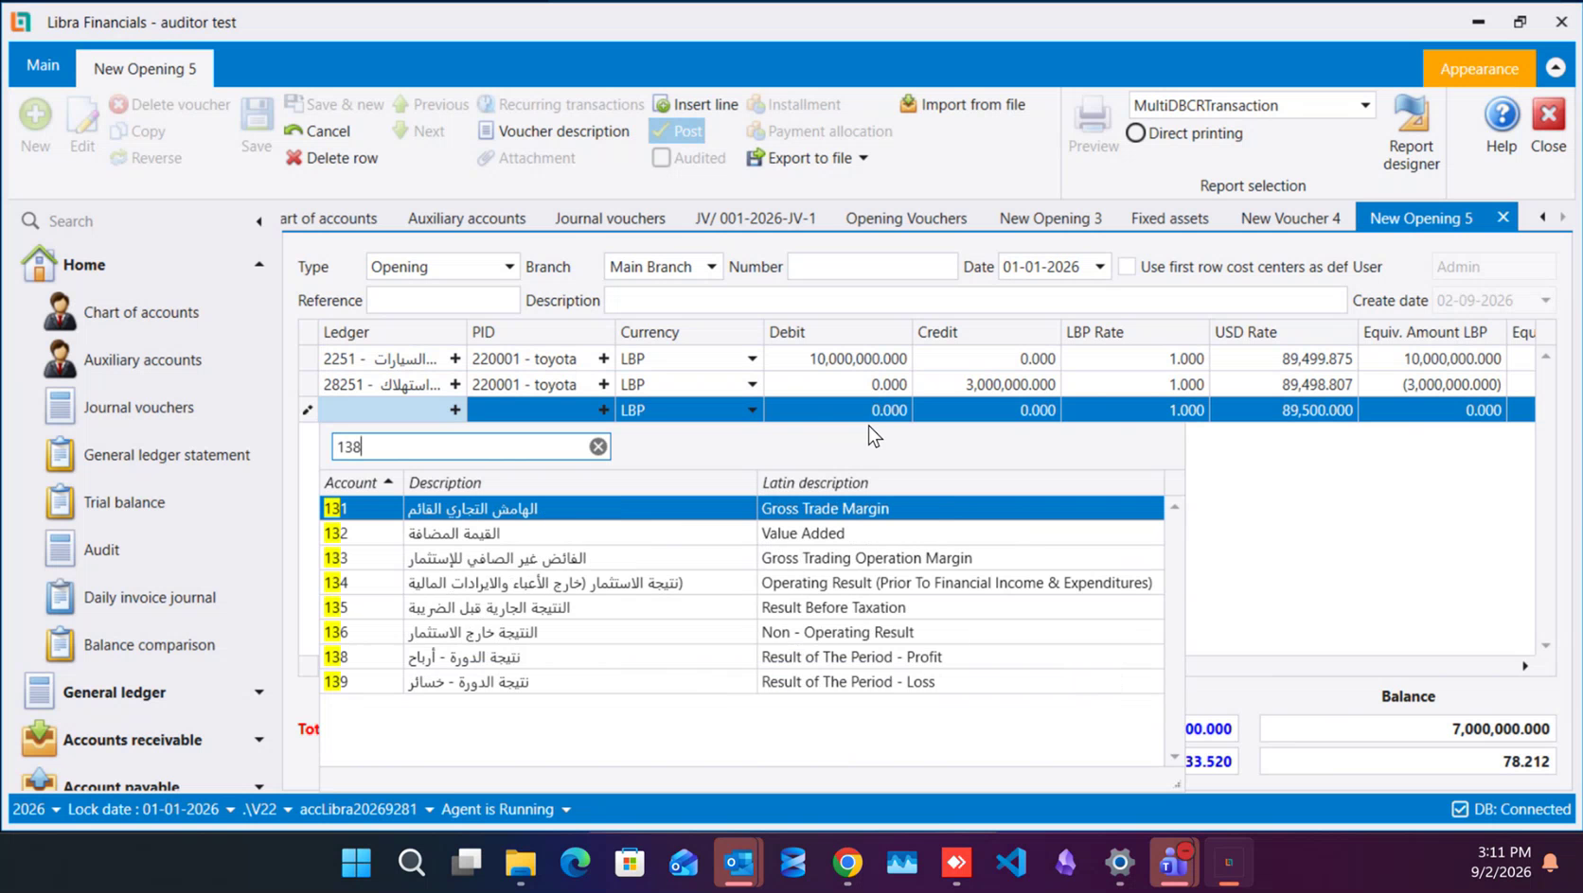
Task: Open Voucher description from ribbon
Action: tap(554, 131)
